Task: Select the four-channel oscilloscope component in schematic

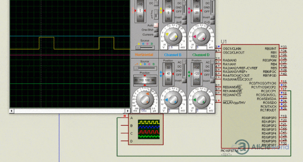Action: [146, 129]
